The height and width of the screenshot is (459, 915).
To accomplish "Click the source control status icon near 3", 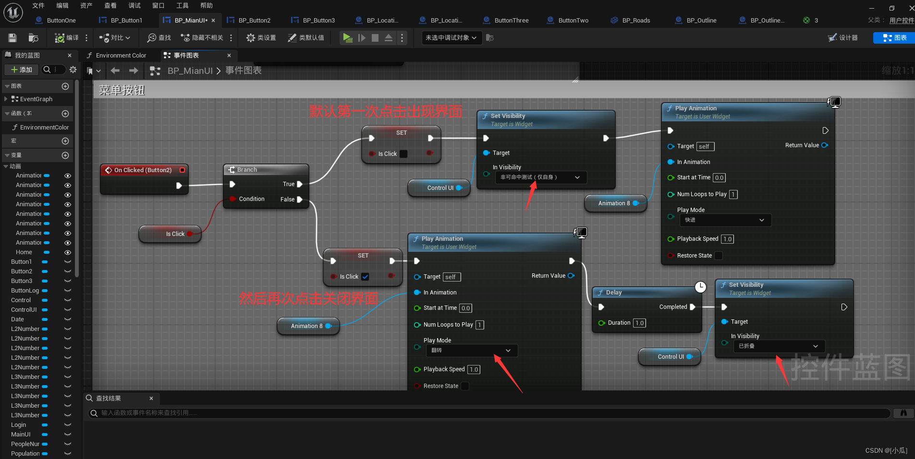I will 806,20.
